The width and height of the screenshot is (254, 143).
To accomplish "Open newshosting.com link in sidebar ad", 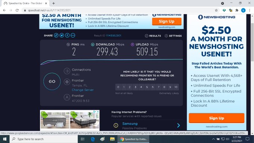I will [217, 127].
